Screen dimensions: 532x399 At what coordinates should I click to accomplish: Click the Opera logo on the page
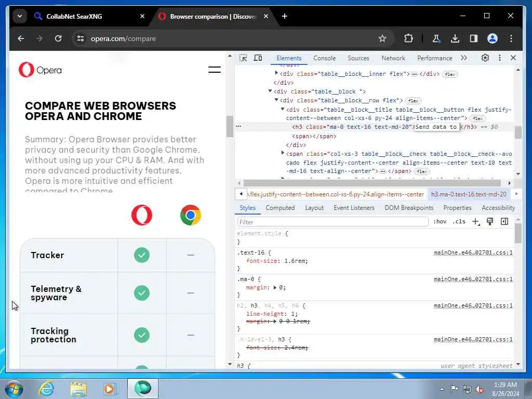tap(40, 70)
